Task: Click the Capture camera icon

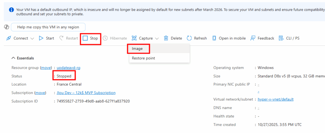Action: pos(134,38)
